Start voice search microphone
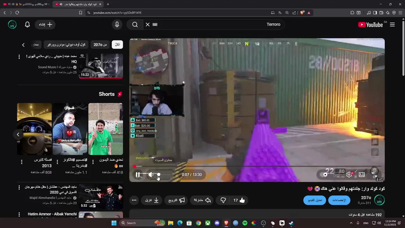Viewport: 405px width, 228px height. point(117,24)
